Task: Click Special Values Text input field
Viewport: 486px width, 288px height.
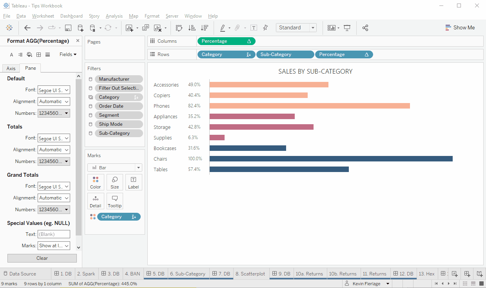Action: pos(54,234)
